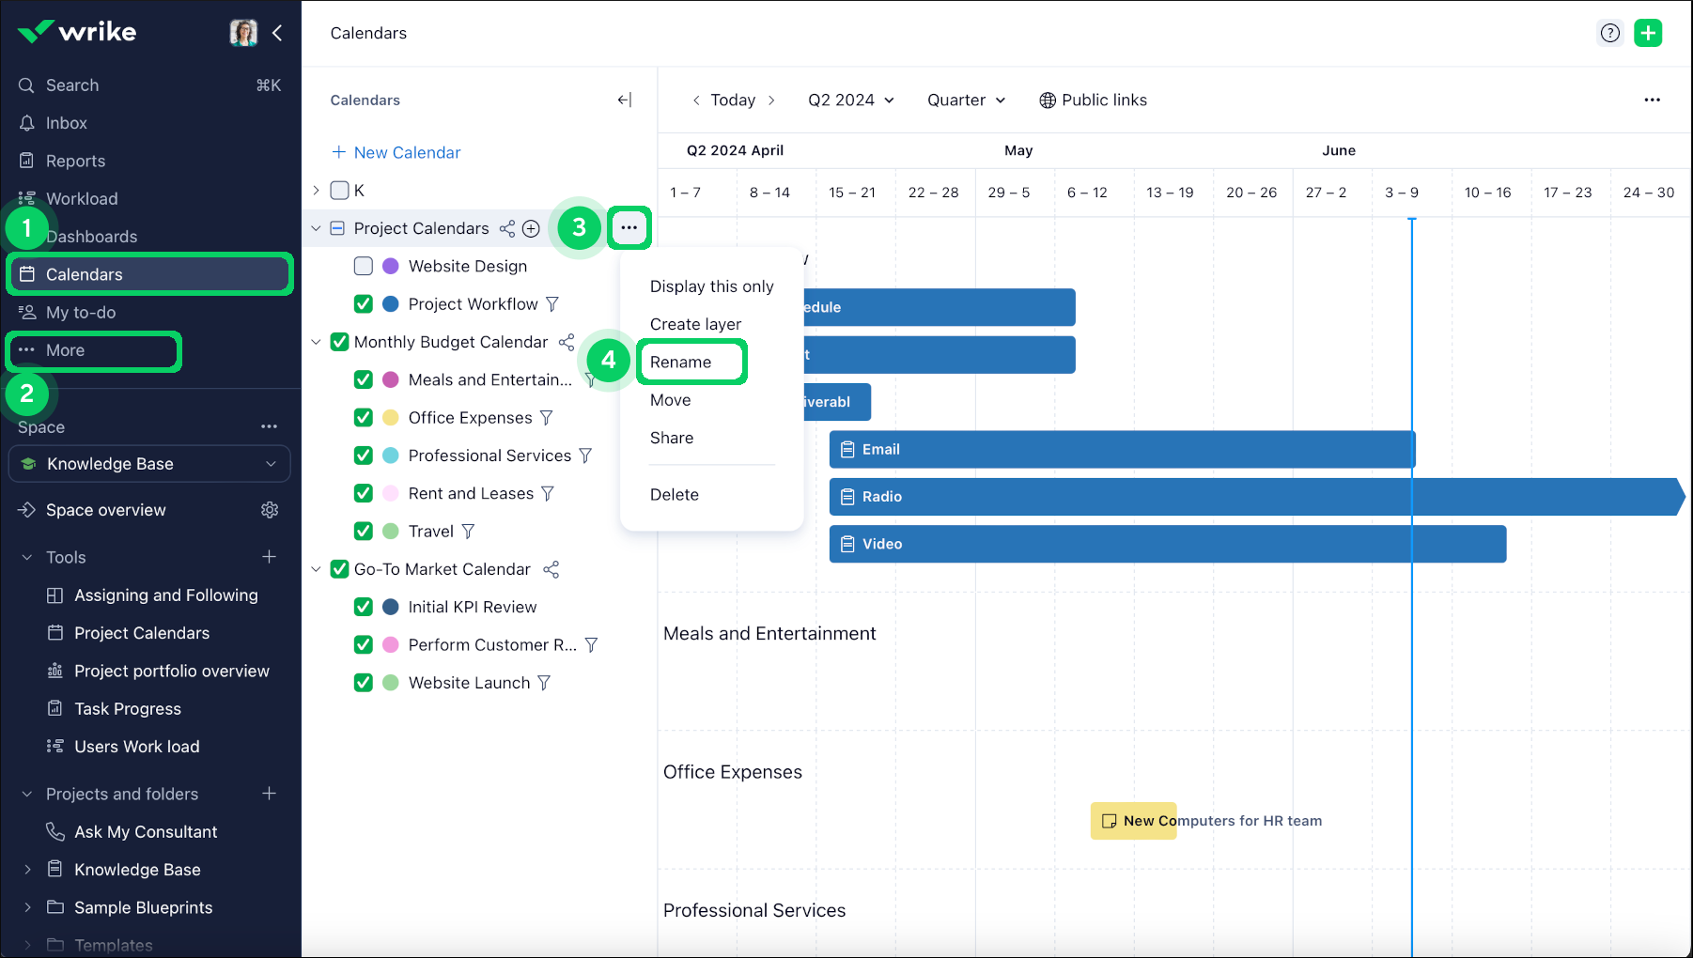This screenshot has height=958, width=1693.
Task: Open the help question mark icon
Action: 1609,33
